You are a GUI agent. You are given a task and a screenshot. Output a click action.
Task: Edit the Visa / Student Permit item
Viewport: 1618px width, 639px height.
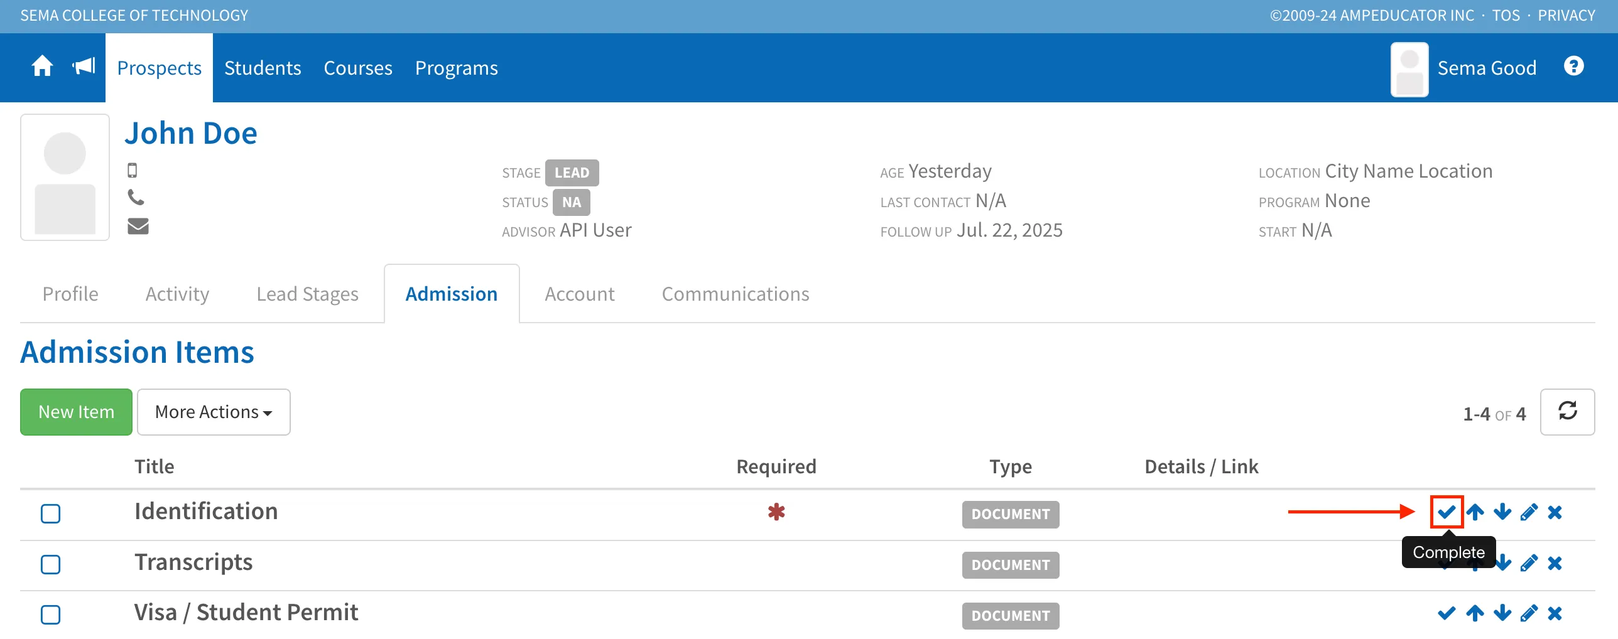(x=1529, y=613)
